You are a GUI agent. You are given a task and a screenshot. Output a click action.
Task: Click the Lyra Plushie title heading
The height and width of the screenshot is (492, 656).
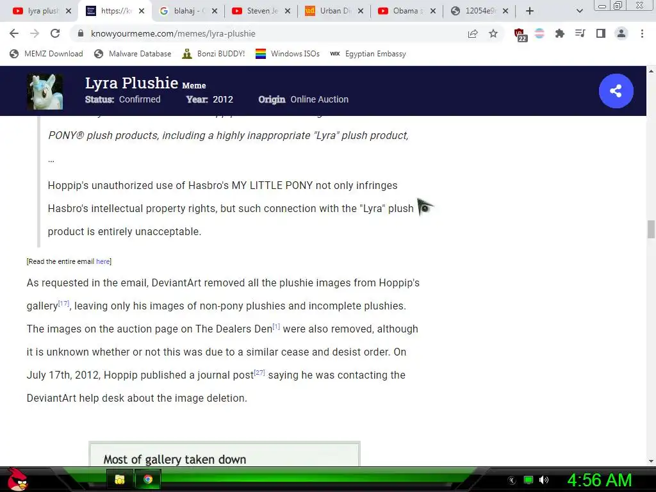[x=132, y=83]
